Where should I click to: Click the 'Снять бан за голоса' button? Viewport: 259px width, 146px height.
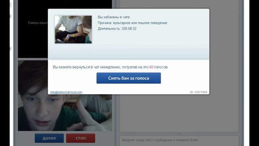(x=129, y=78)
